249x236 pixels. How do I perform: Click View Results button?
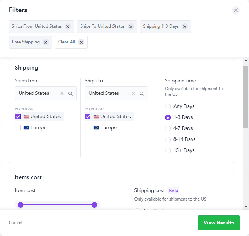coord(218,223)
